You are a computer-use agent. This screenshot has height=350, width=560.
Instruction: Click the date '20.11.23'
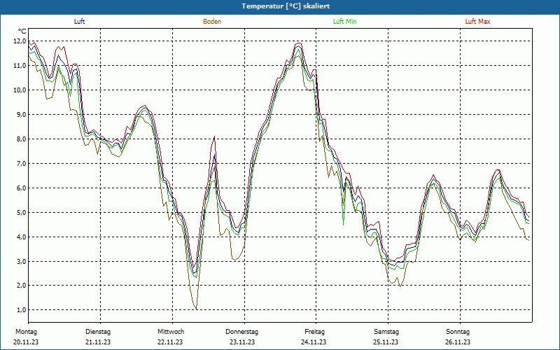click(26, 342)
